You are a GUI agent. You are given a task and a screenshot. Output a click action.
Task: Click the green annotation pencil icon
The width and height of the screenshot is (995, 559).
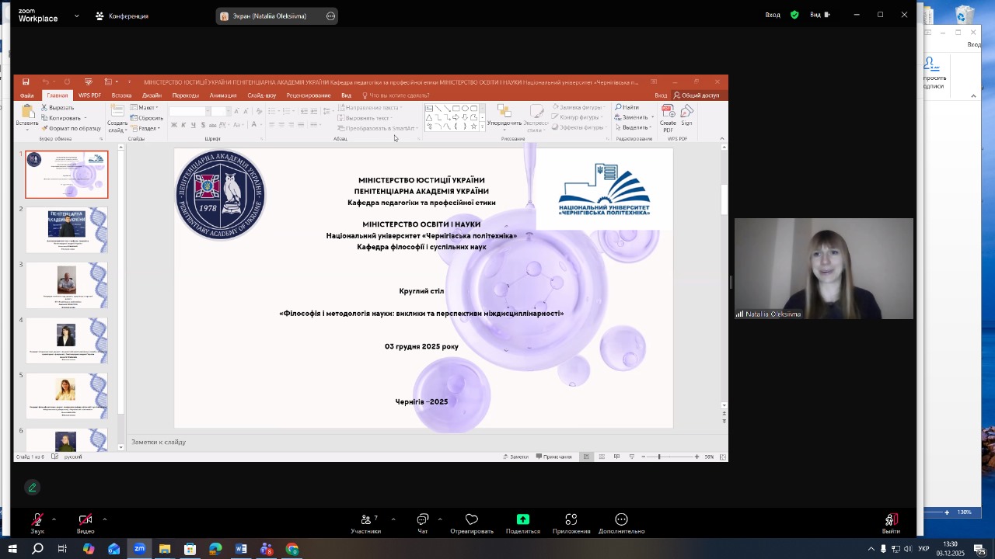click(x=32, y=488)
